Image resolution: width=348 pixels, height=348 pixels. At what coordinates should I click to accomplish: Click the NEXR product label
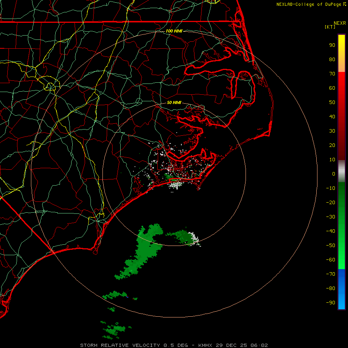[340, 23]
